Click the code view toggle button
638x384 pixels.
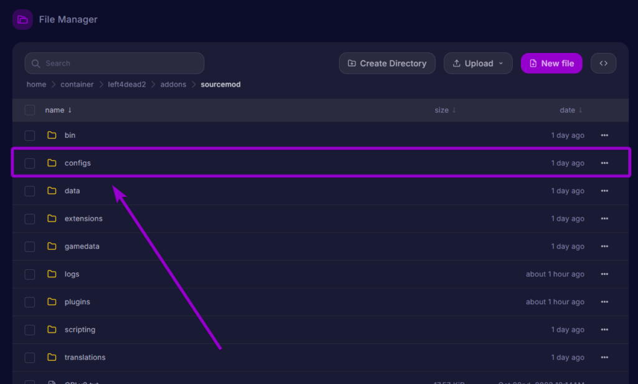603,63
